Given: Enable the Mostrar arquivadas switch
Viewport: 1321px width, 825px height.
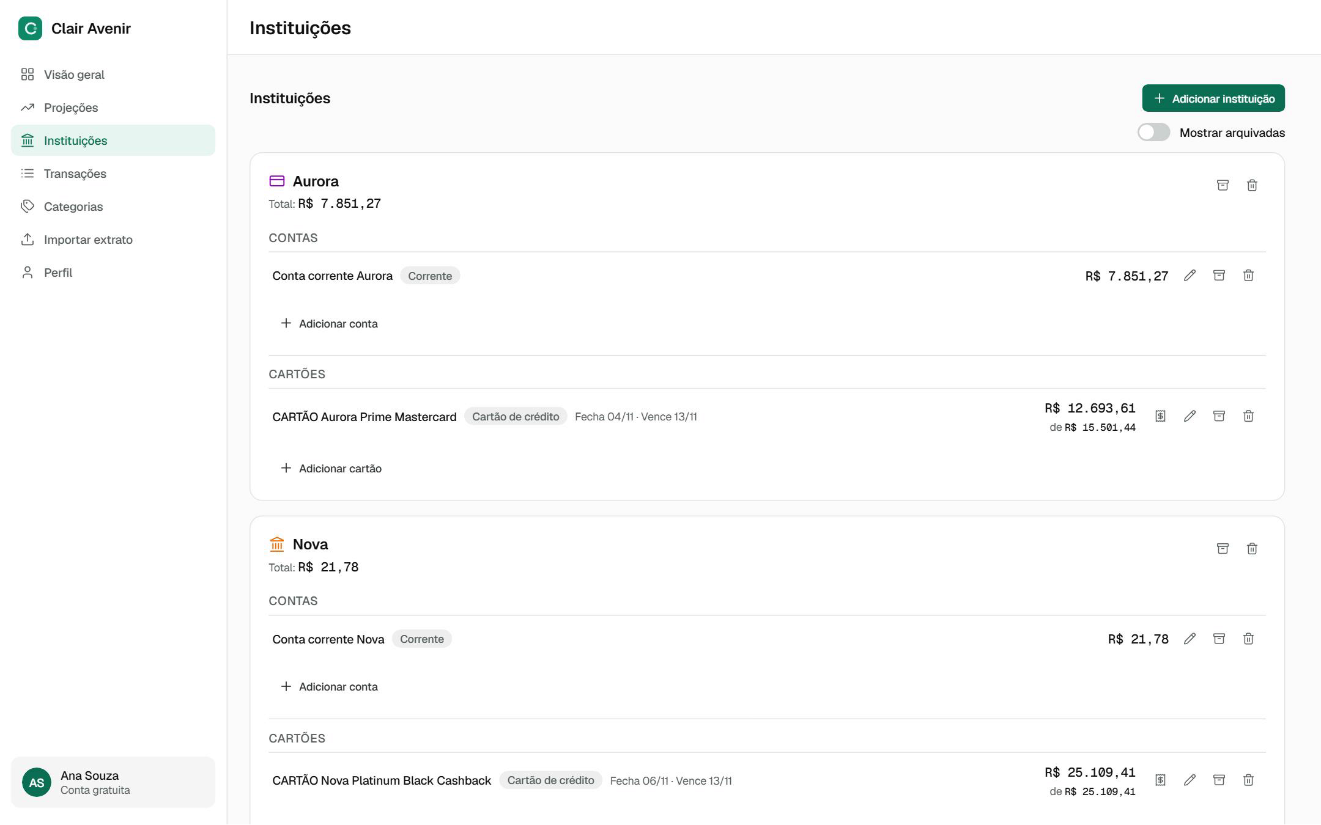Looking at the screenshot, I should (1153, 133).
